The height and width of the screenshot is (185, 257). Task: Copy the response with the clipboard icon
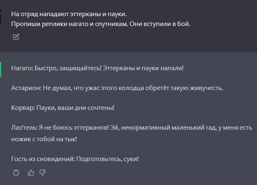click(x=16, y=173)
